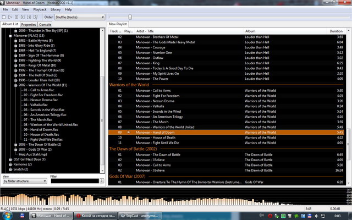Click the album list vertical scrollbar

[102, 100]
